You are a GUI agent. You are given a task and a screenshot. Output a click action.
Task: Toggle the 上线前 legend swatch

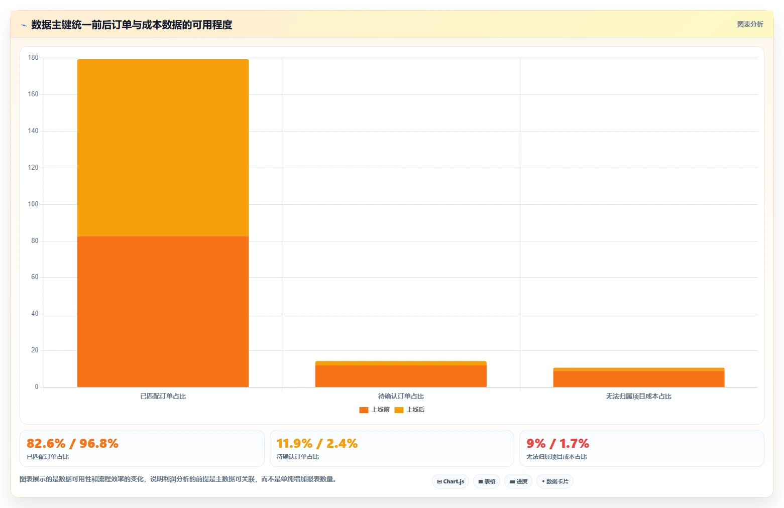(x=364, y=410)
